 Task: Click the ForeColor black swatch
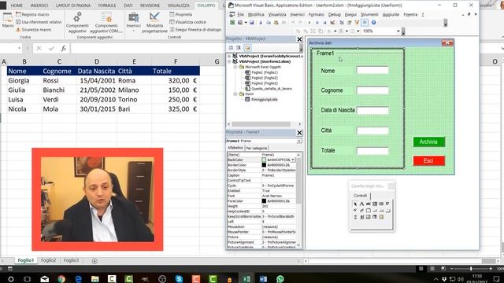click(264, 201)
